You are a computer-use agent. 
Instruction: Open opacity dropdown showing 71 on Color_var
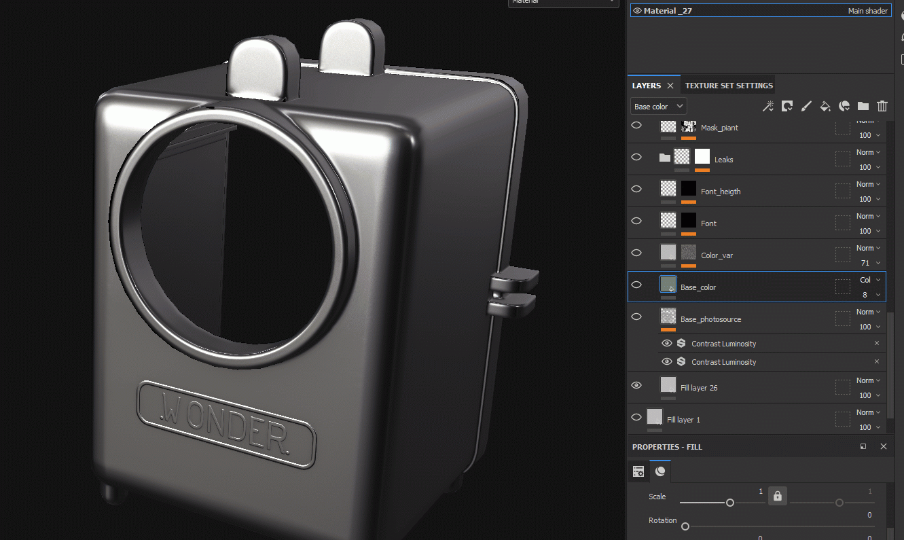(x=870, y=263)
